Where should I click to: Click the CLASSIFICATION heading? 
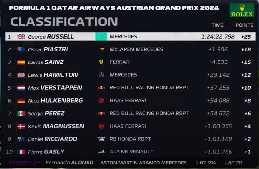64,22
